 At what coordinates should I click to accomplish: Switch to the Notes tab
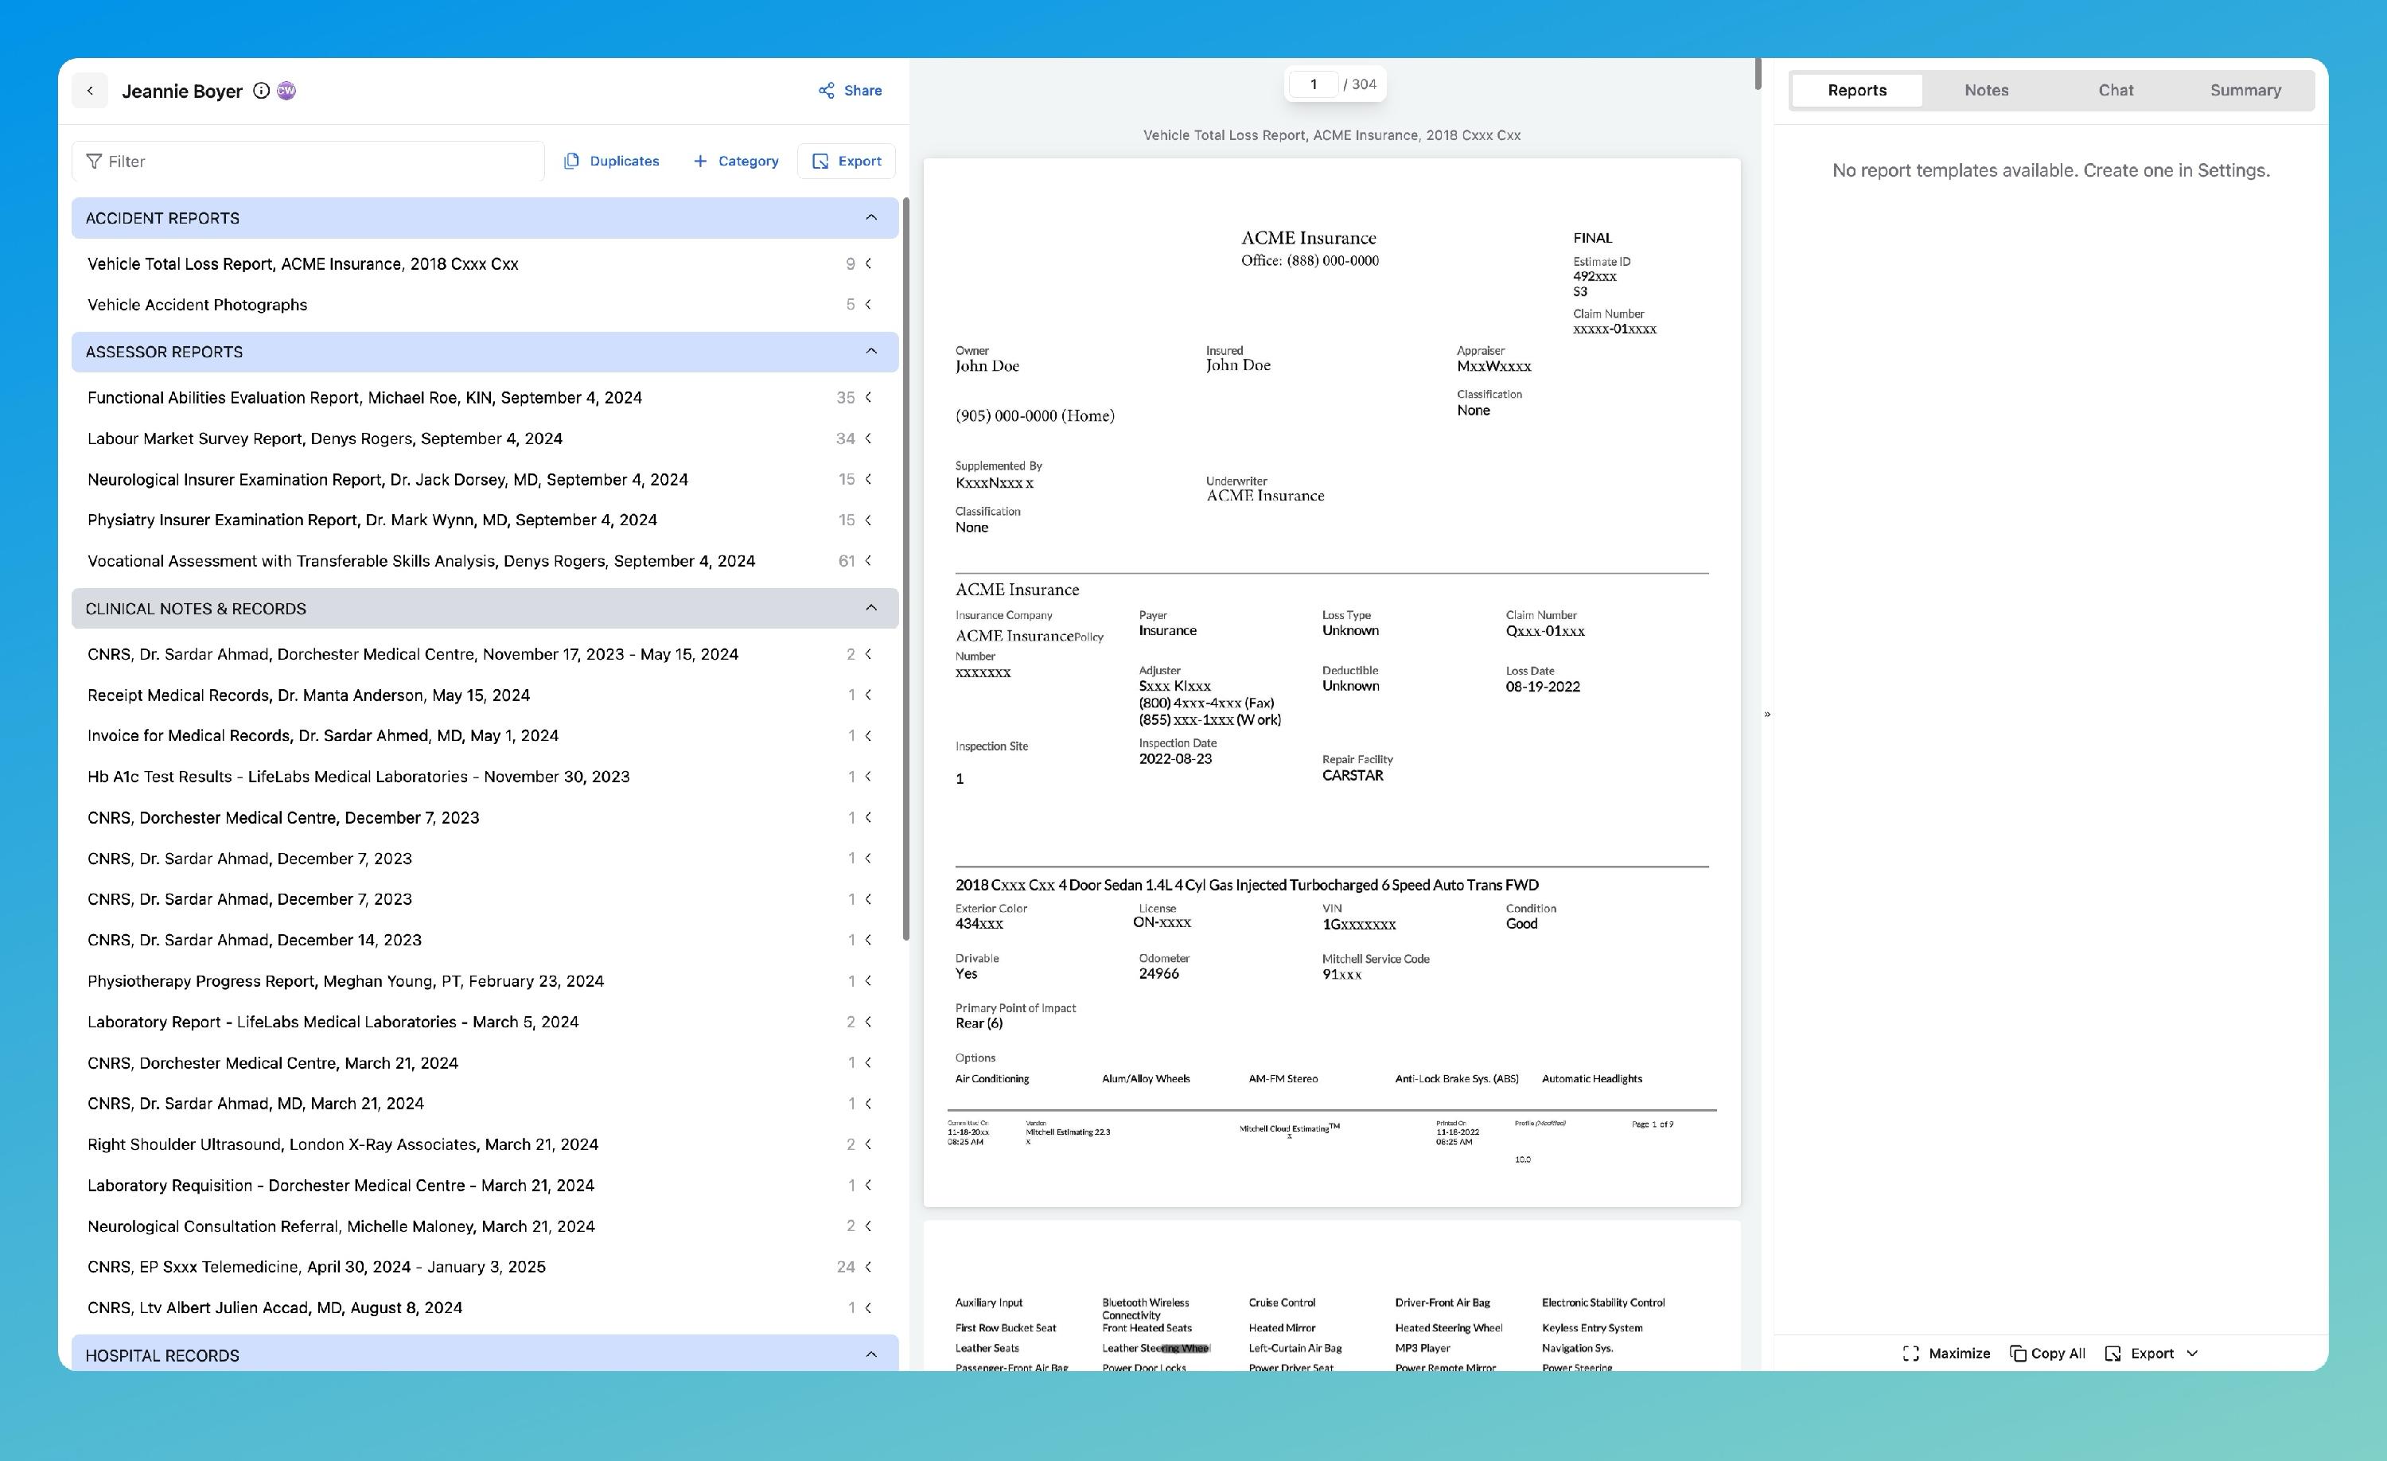[1986, 90]
